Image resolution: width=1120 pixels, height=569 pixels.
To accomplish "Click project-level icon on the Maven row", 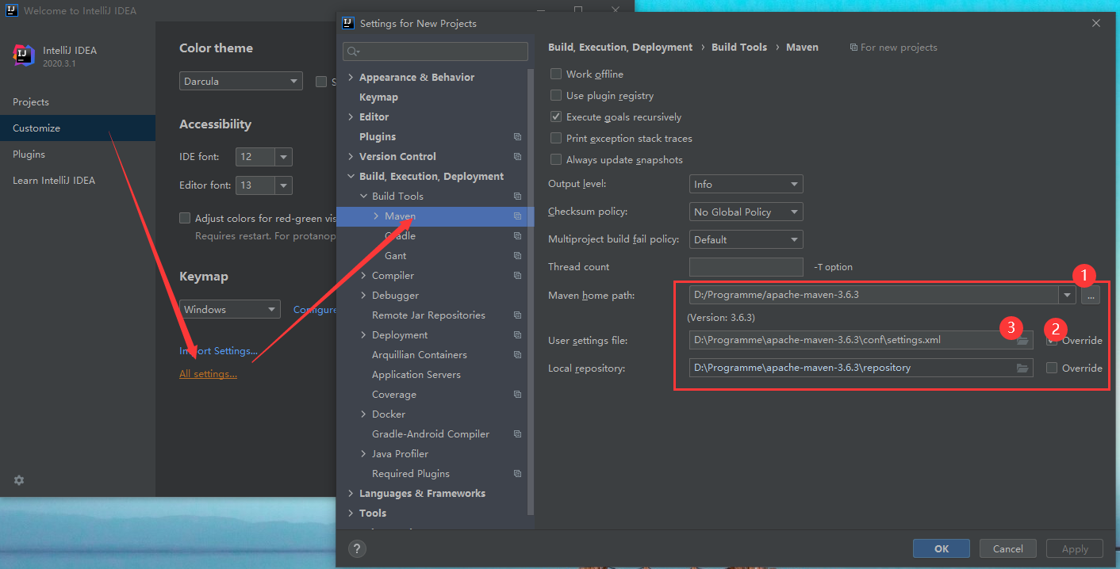I will 517,216.
